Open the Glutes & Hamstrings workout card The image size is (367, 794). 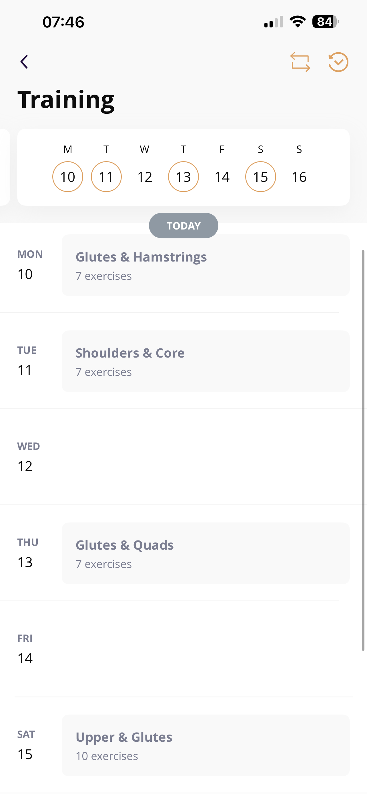(x=206, y=264)
